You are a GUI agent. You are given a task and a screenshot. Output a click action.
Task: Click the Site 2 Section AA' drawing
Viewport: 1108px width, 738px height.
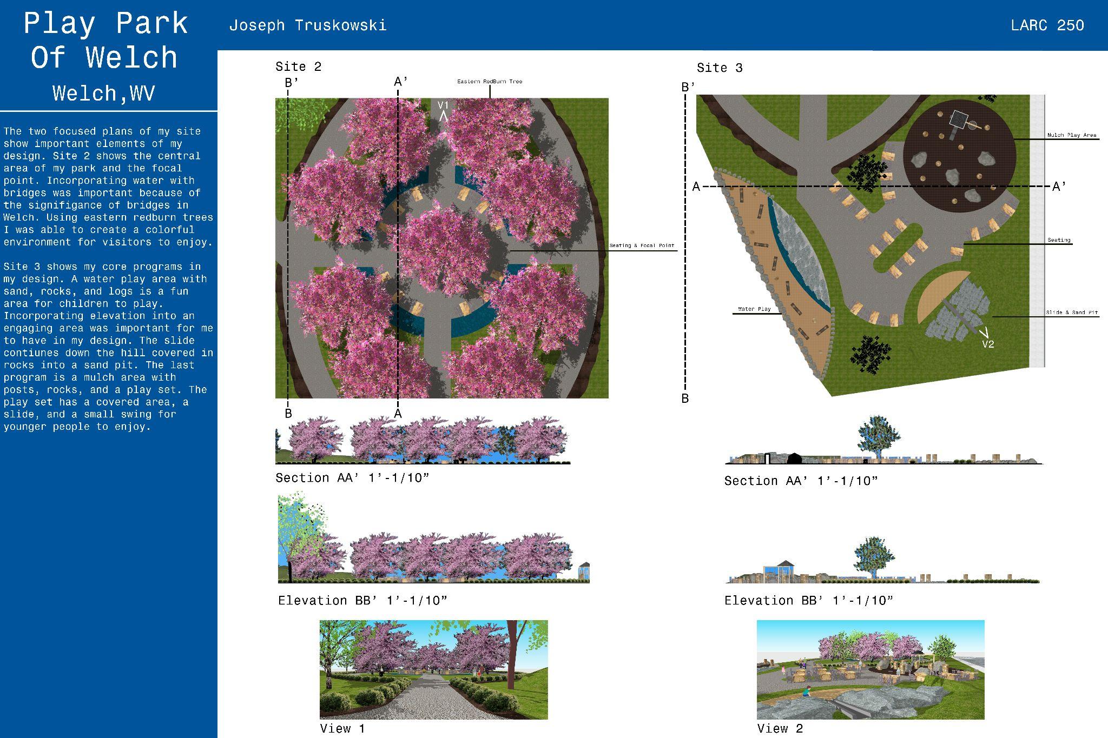423,441
